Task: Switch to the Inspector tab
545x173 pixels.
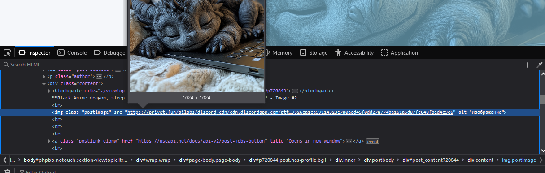Action: [x=35, y=52]
